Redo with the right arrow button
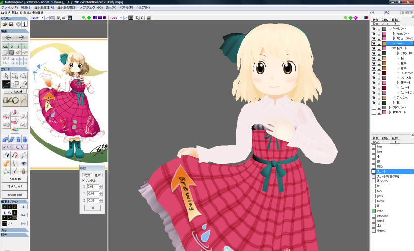Image resolution: width=414 pixels, height=251 pixels. pos(21,37)
